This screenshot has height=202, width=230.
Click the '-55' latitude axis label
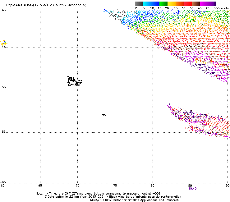[x=3, y=131]
